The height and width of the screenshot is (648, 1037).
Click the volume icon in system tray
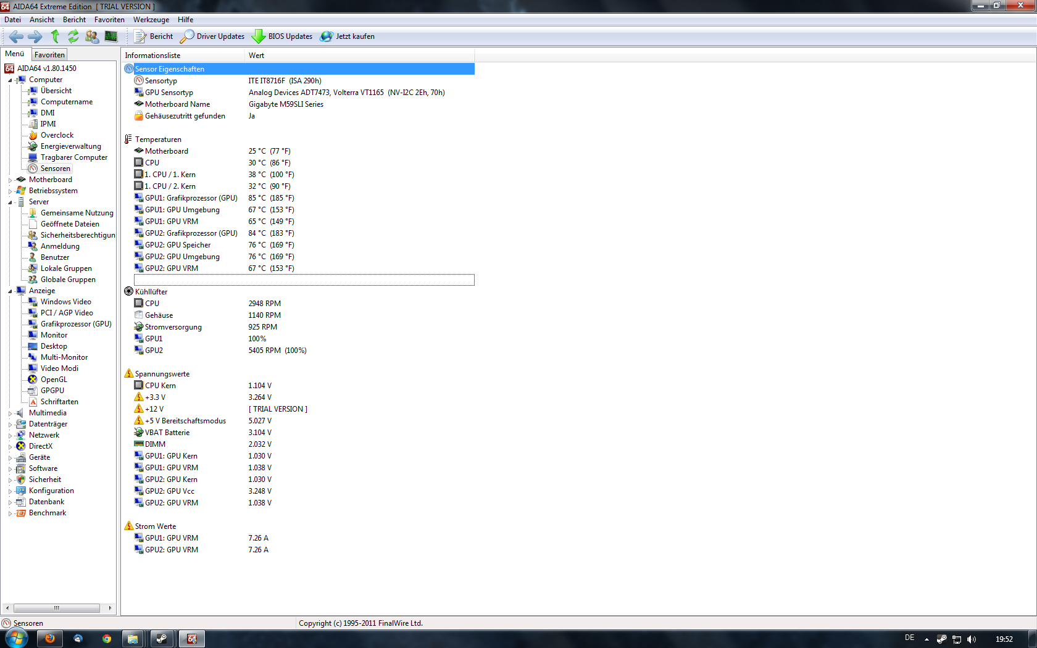pyautogui.click(x=972, y=639)
